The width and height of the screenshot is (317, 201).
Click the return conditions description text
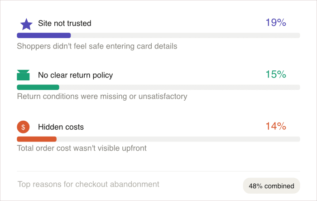[x=102, y=96]
